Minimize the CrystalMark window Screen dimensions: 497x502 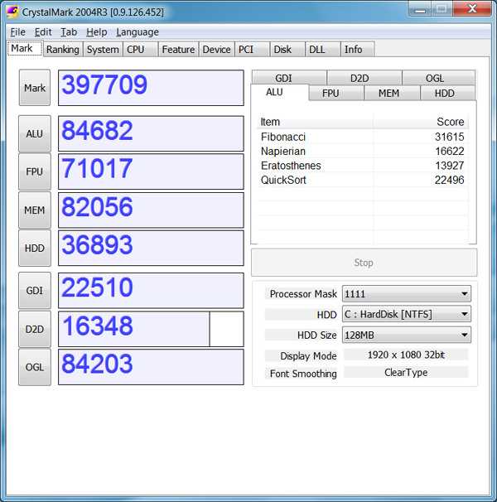pos(420,9)
